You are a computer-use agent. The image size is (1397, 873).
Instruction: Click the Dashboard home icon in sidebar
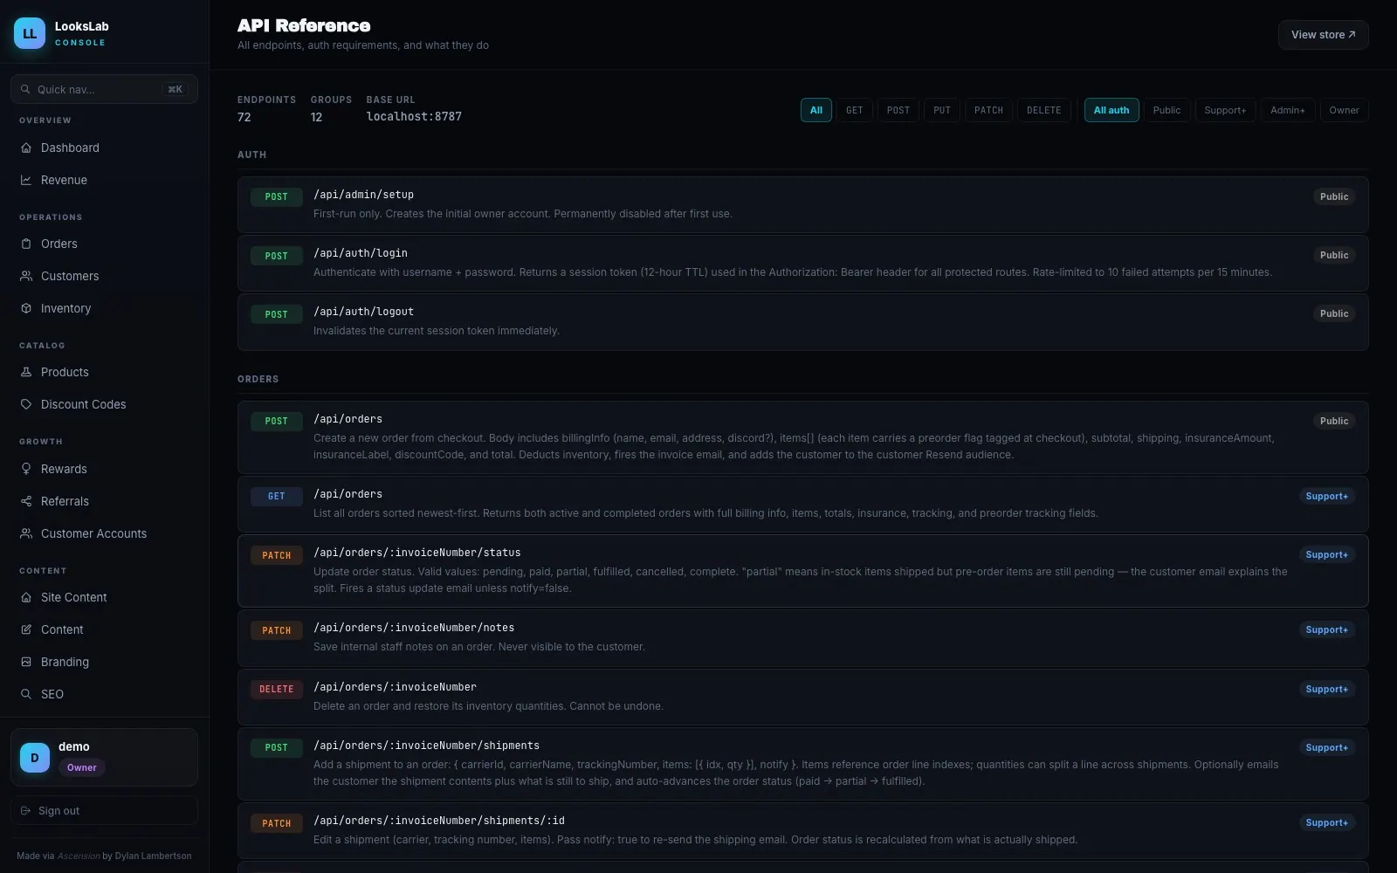(26, 148)
